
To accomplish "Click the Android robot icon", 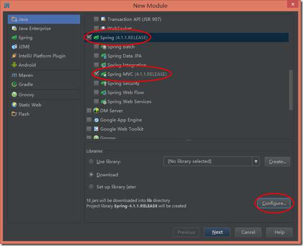I will (14, 65).
